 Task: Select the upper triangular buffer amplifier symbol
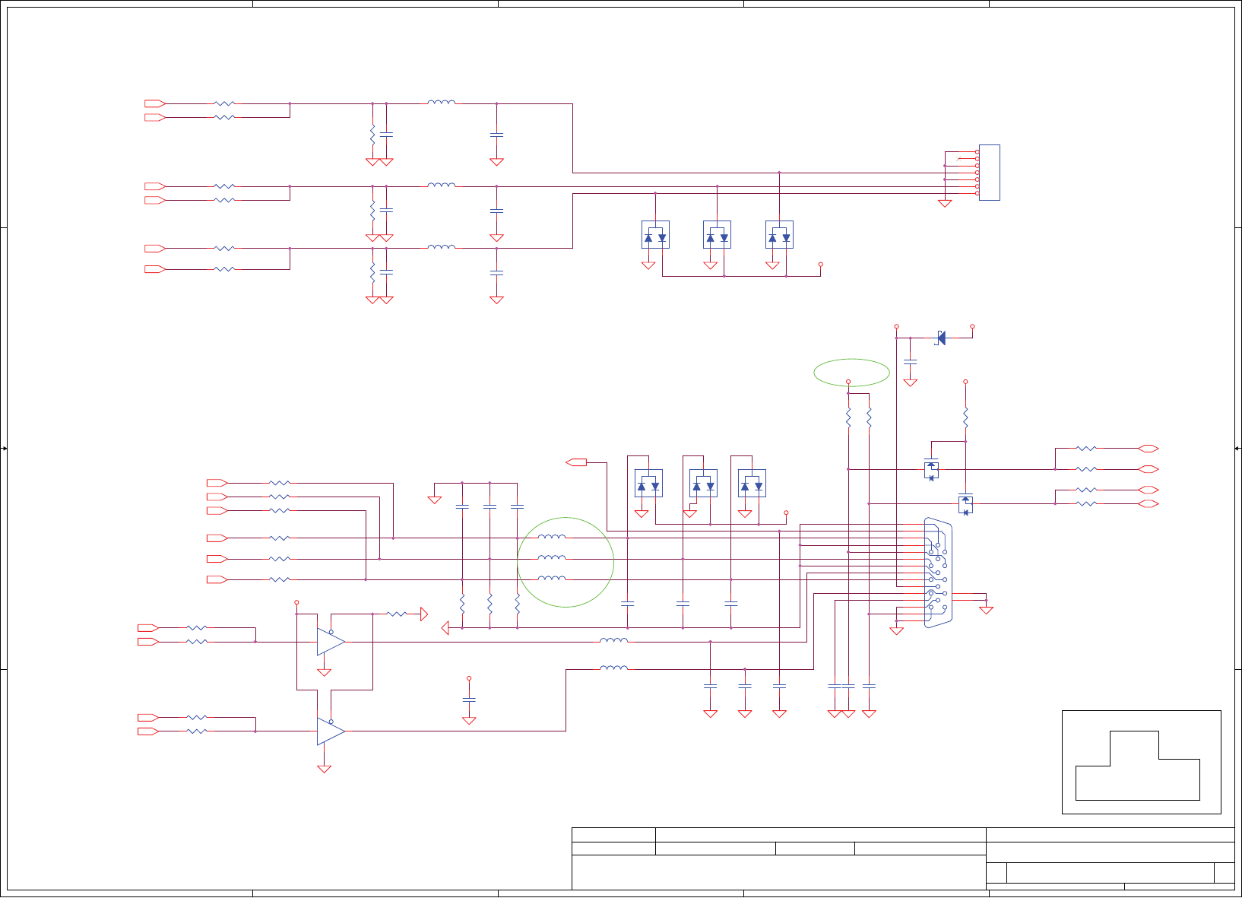331,642
